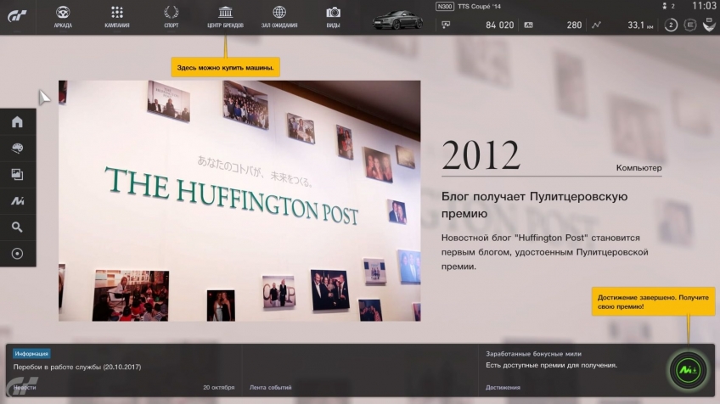Image resolution: width=720 pixels, height=404 pixels.
Task: Click tooltip 'Достижение завершено. Получите свою премию!'
Action: point(654,301)
